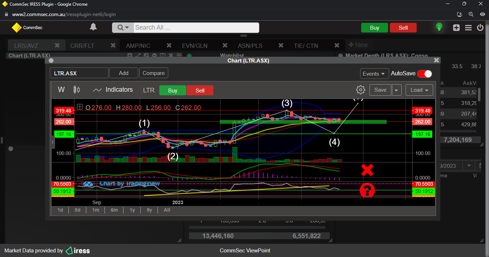Switch to the AMP/NIC tab
Viewport: 489px width, 257px height.
point(138,46)
